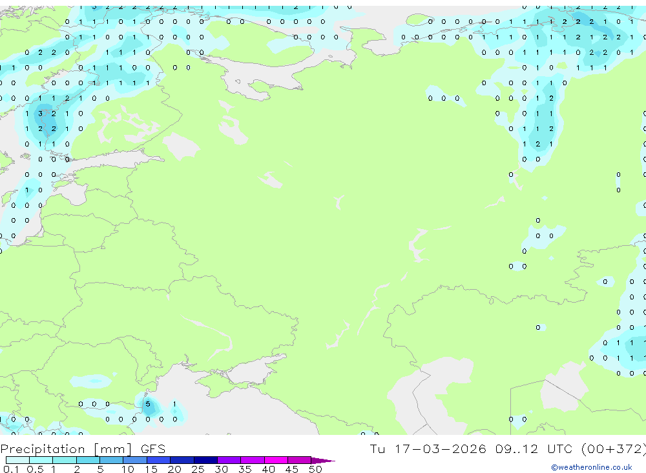Pick the 20–25 mm dark blue legend swatch
Viewport: 646px width, 473px height.
pyautogui.click(x=182, y=460)
